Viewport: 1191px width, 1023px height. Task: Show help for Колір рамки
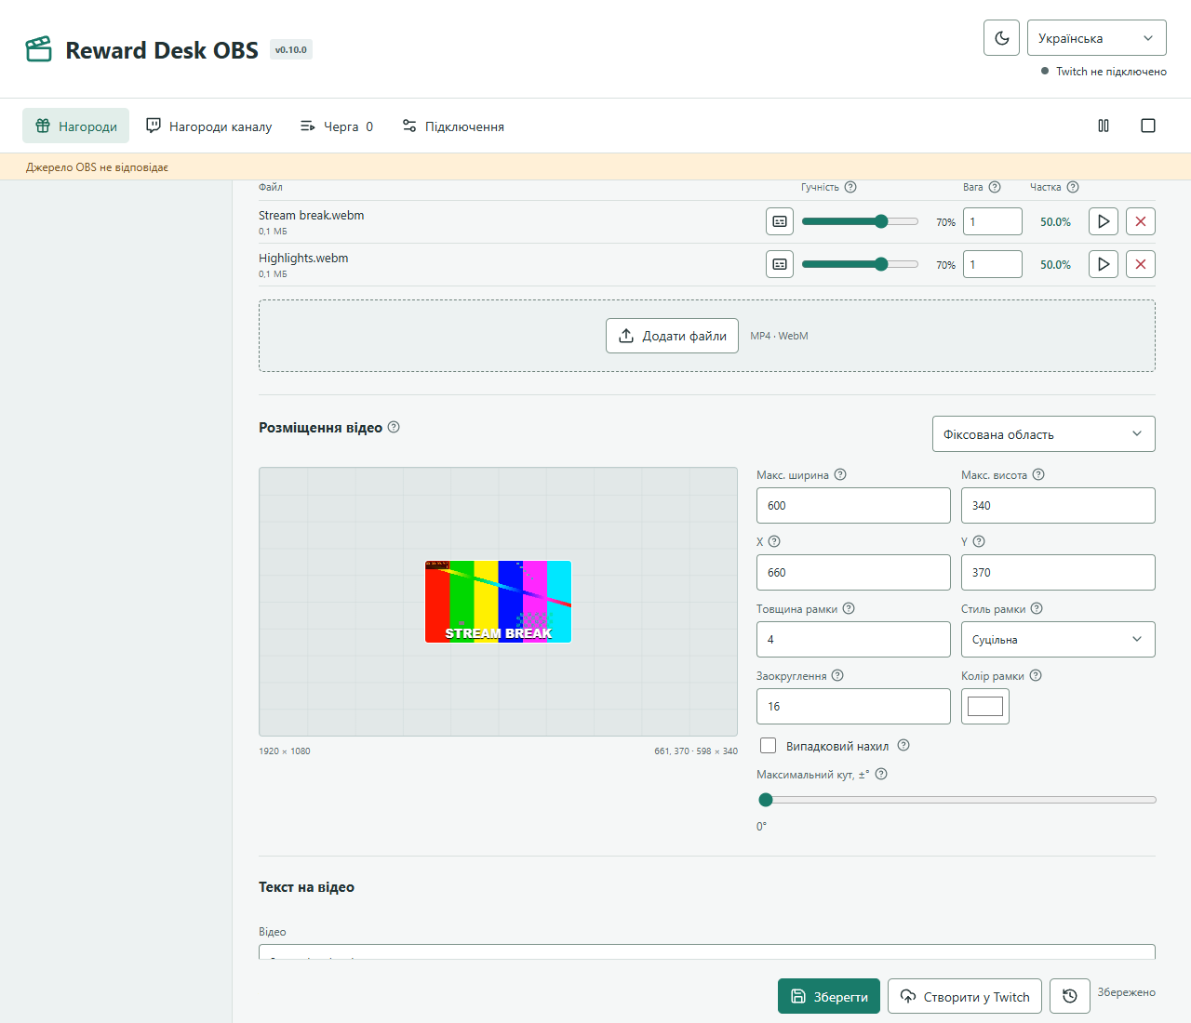(x=1036, y=675)
